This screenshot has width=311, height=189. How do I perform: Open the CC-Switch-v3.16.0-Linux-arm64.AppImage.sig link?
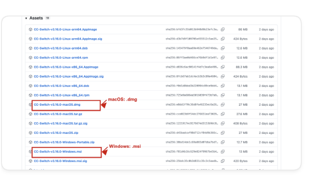pyautogui.click(x=68, y=39)
